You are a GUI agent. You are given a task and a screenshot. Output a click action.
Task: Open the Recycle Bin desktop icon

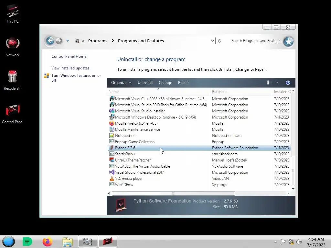(13, 80)
